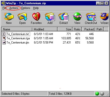The image size is (110, 97).
Task: Open the Actions menu
Action: (x=14, y=8)
